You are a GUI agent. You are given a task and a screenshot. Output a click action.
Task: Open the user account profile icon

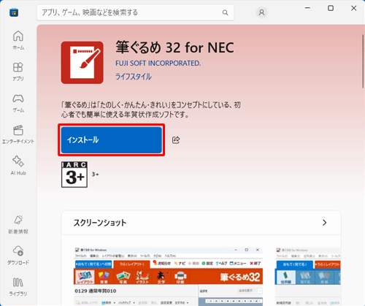click(x=261, y=12)
